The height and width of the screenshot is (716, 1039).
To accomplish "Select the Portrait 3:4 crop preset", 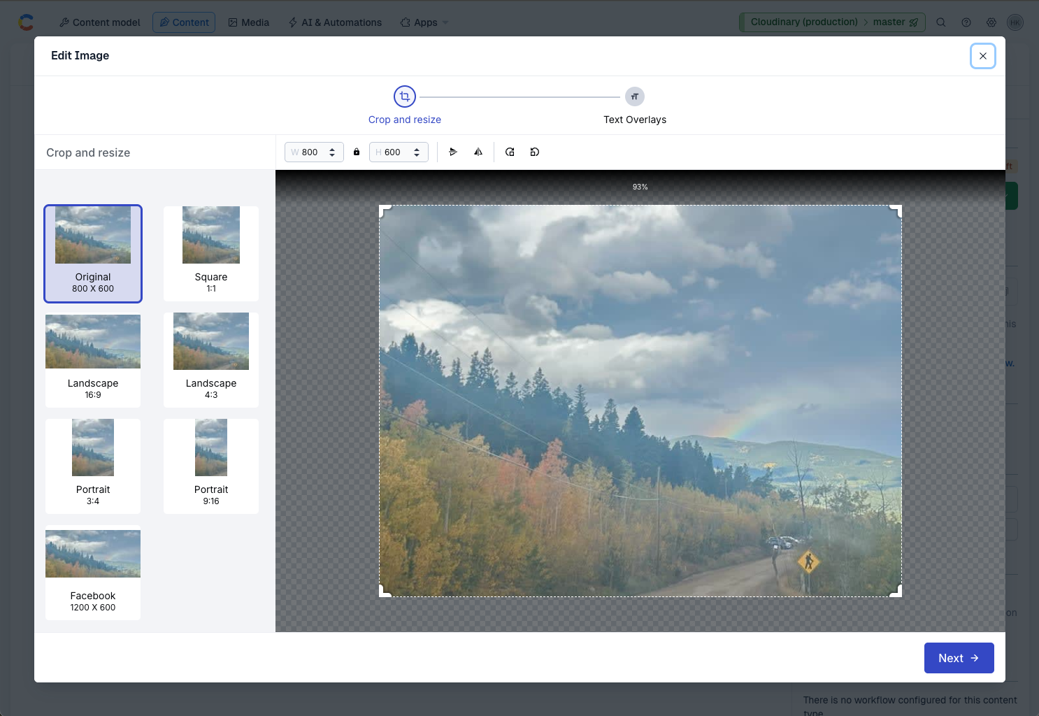I will coord(93,466).
